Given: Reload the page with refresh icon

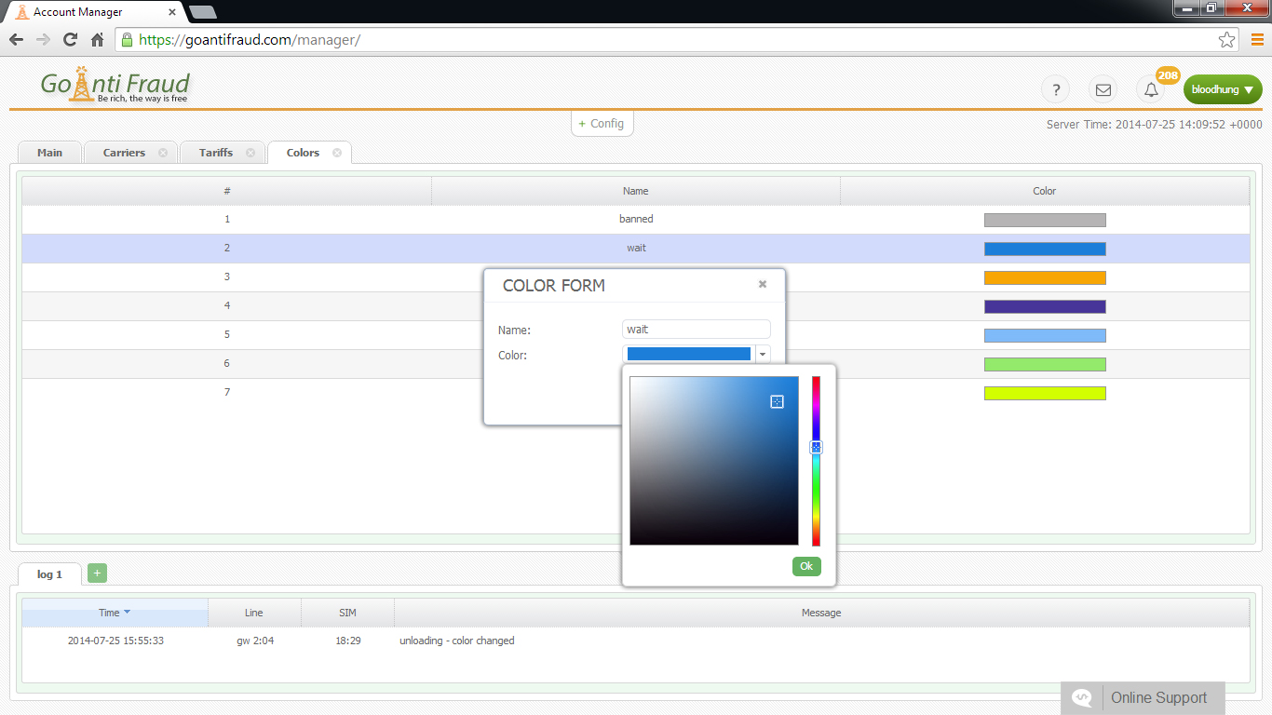Looking at the screenshot, I should (70, 40).
